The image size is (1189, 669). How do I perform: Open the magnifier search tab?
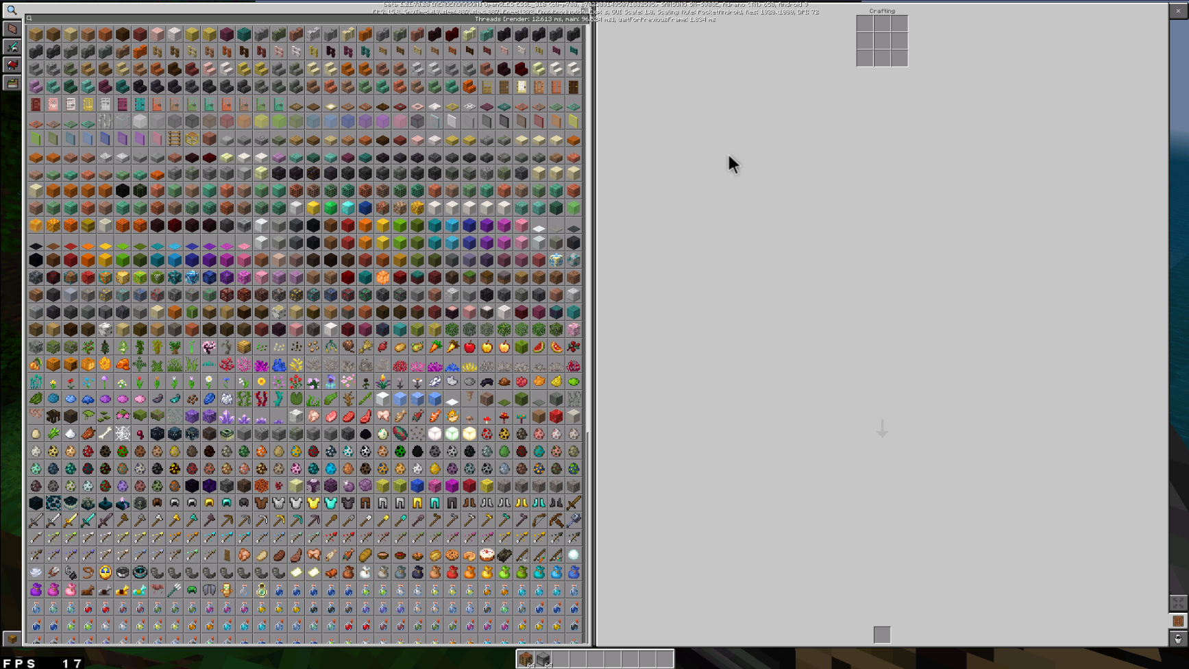12,10
